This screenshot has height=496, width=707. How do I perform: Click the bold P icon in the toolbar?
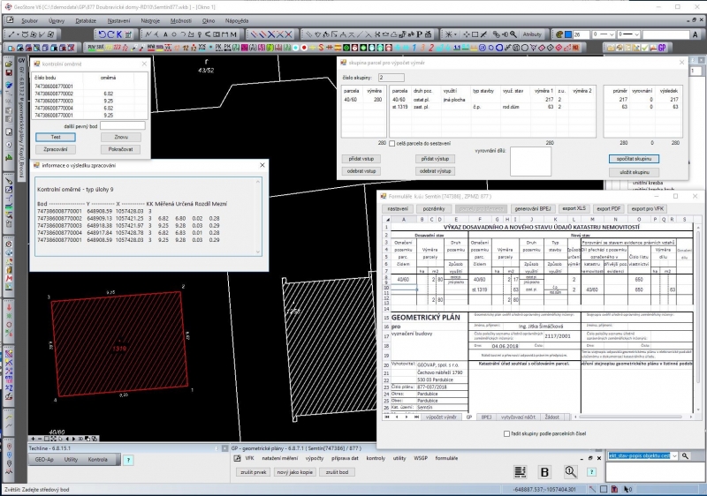click(x=419, y=34)
